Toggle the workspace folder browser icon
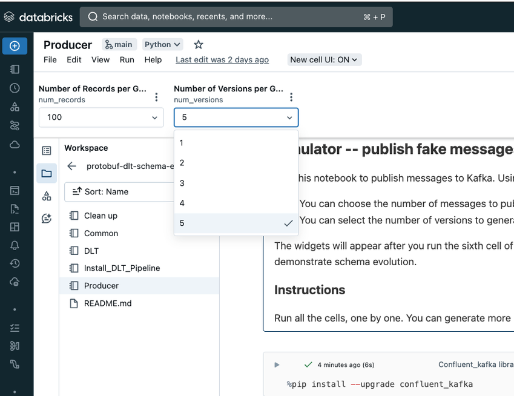Viewport: 514px width, 396px height. (x=47, y=173)
